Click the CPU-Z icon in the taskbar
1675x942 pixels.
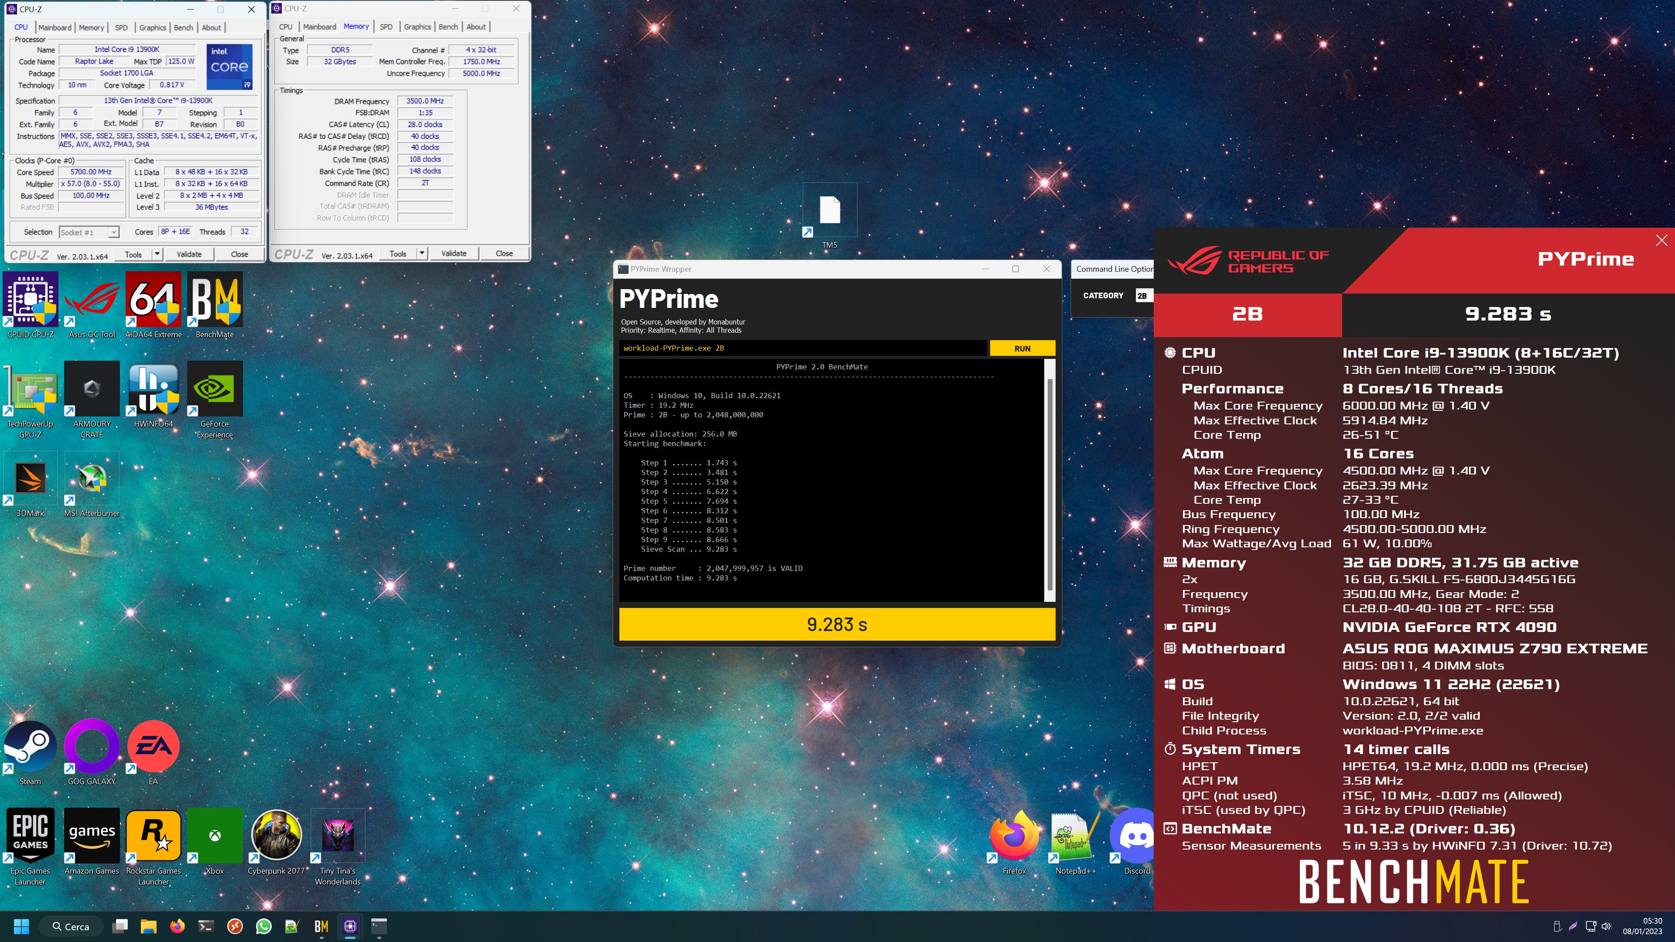click(350, 926)
